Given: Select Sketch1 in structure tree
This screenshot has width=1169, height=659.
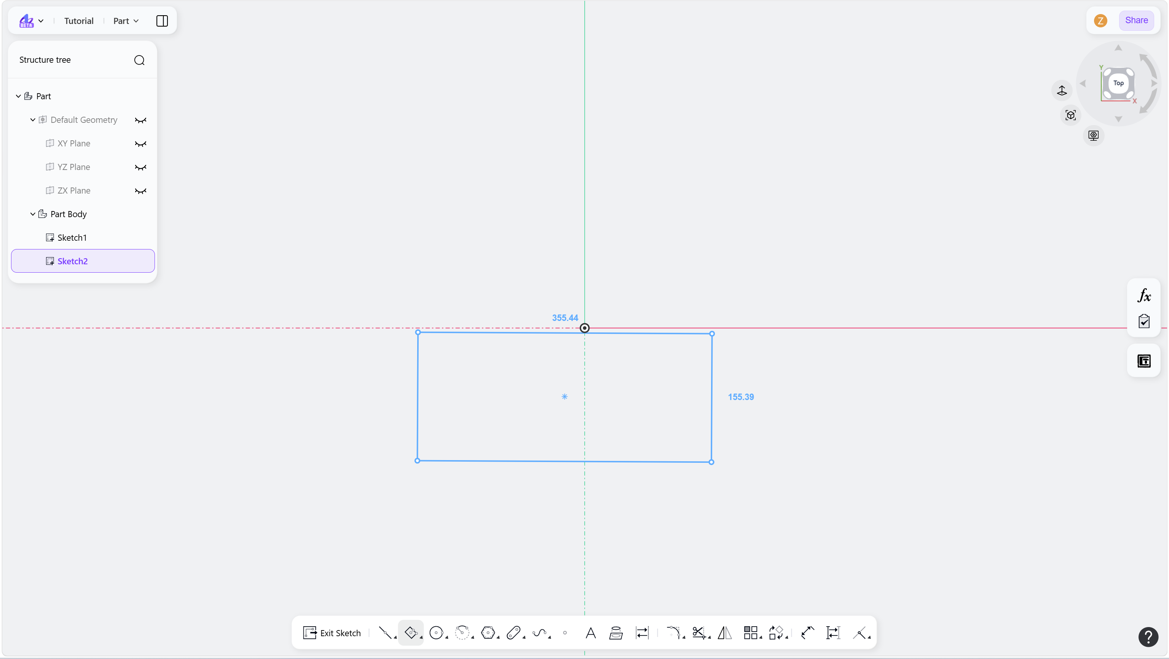Looking at the screenshot, I should [83, 238].
